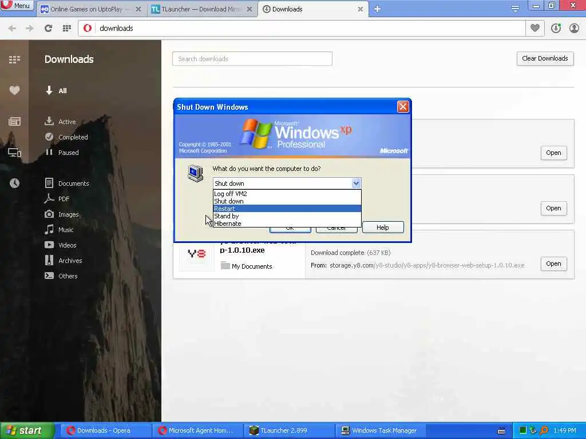The image size is (586, 439).
Task: Click the green CPU usage tray icon
Action: (523, 430)
